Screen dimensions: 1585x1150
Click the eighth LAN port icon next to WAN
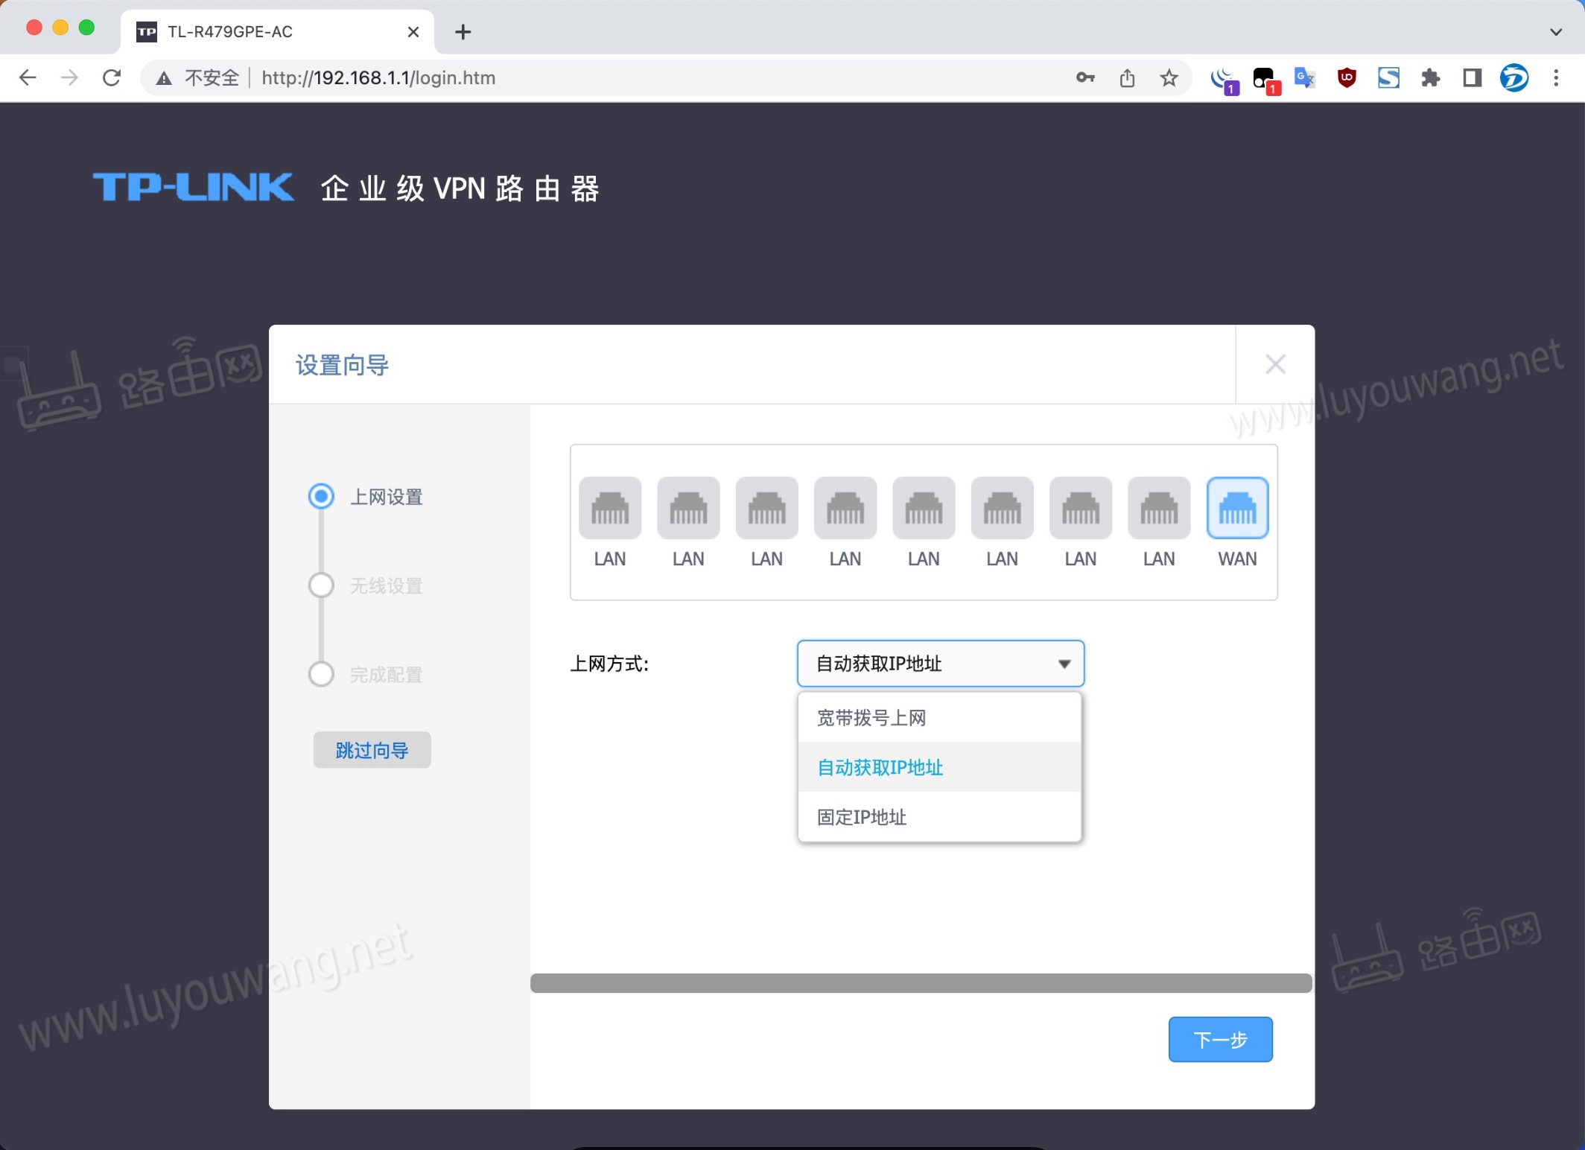click(x=1159, y=508)
